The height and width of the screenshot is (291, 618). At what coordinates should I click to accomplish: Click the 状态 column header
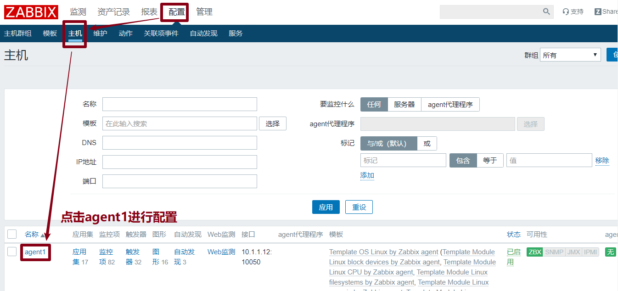[x=514, y=235]
